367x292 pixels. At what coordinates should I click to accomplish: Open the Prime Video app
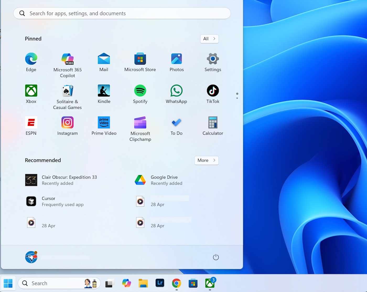pyautogui.click(x=104, y=126)
